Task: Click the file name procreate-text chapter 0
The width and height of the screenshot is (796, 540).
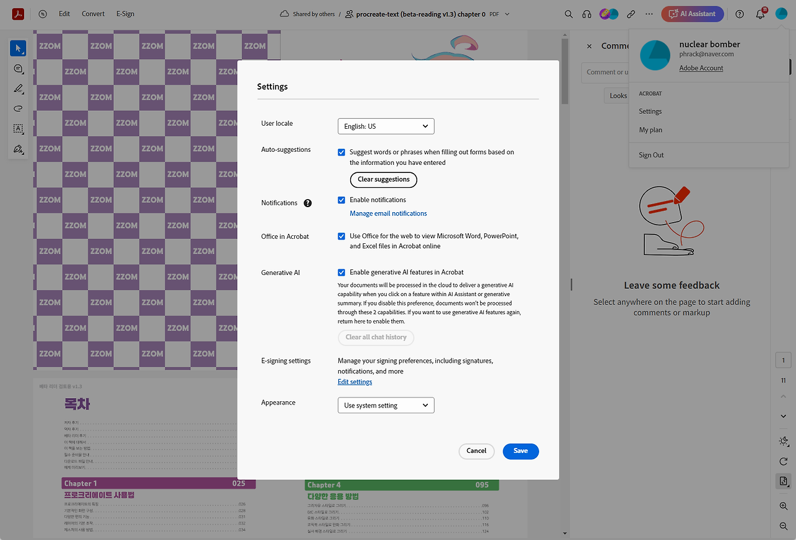Action: click(x=420, y=14)
